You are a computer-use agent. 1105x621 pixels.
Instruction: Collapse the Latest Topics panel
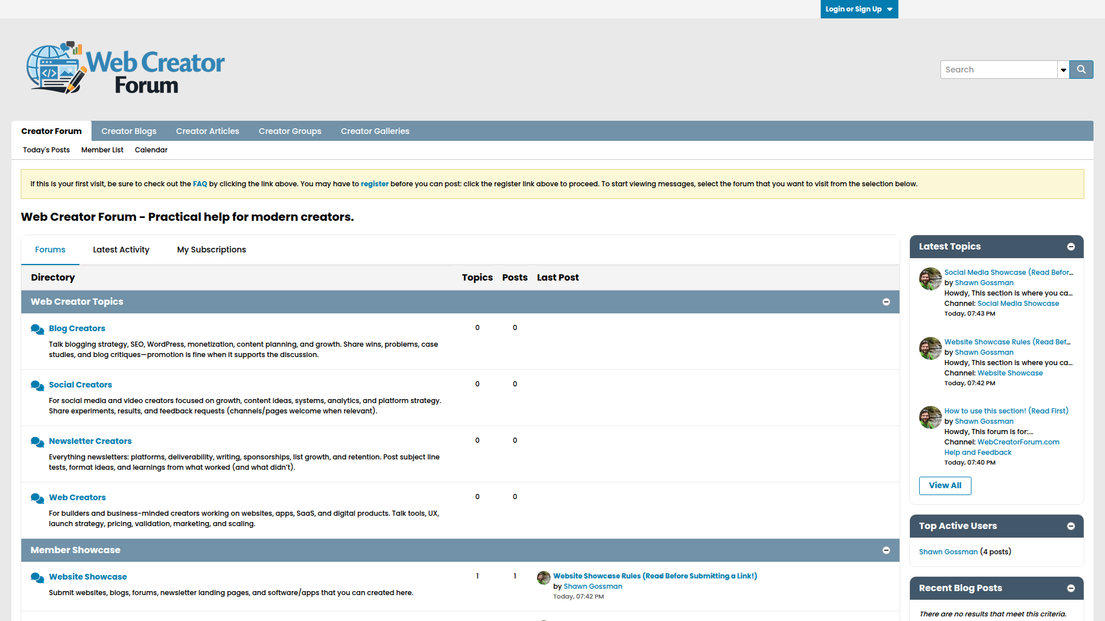pos(1070,246)
